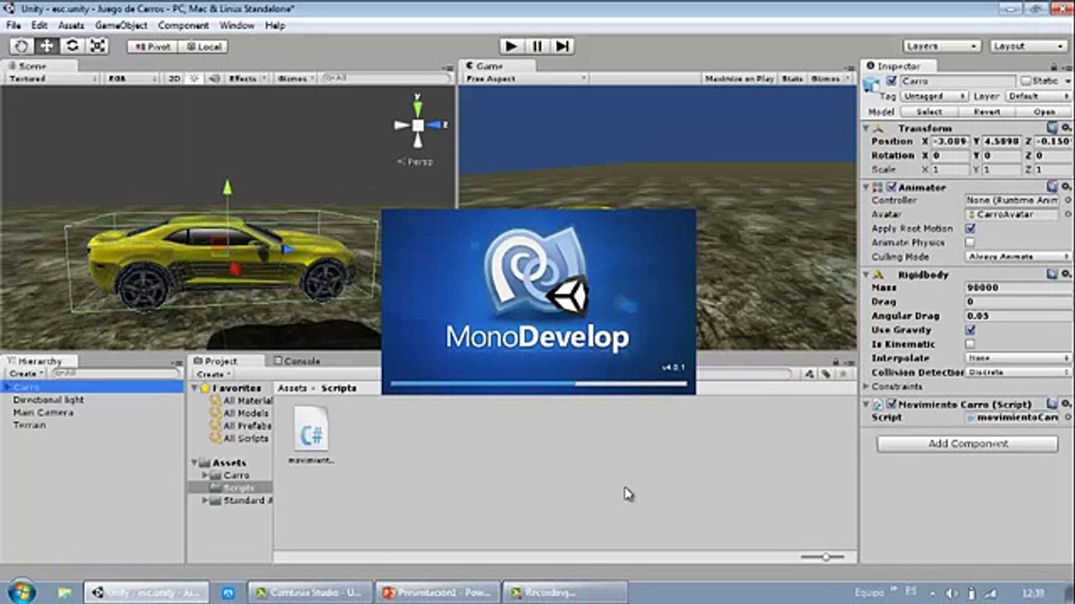This screenshot has height=604, width=1075.
Task: Open the Component menu
Action: (183, 25)
